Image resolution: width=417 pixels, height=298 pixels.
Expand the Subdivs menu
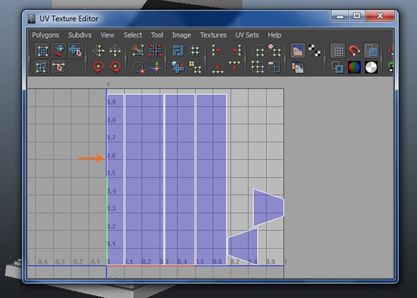coord(80,35)
